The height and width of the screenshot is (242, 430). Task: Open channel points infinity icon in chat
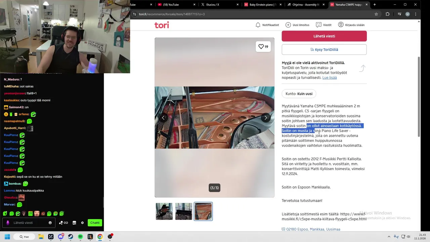pos(63,223)
